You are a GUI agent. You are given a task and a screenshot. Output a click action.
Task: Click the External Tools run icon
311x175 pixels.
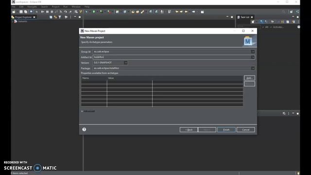tap(109, 12)
